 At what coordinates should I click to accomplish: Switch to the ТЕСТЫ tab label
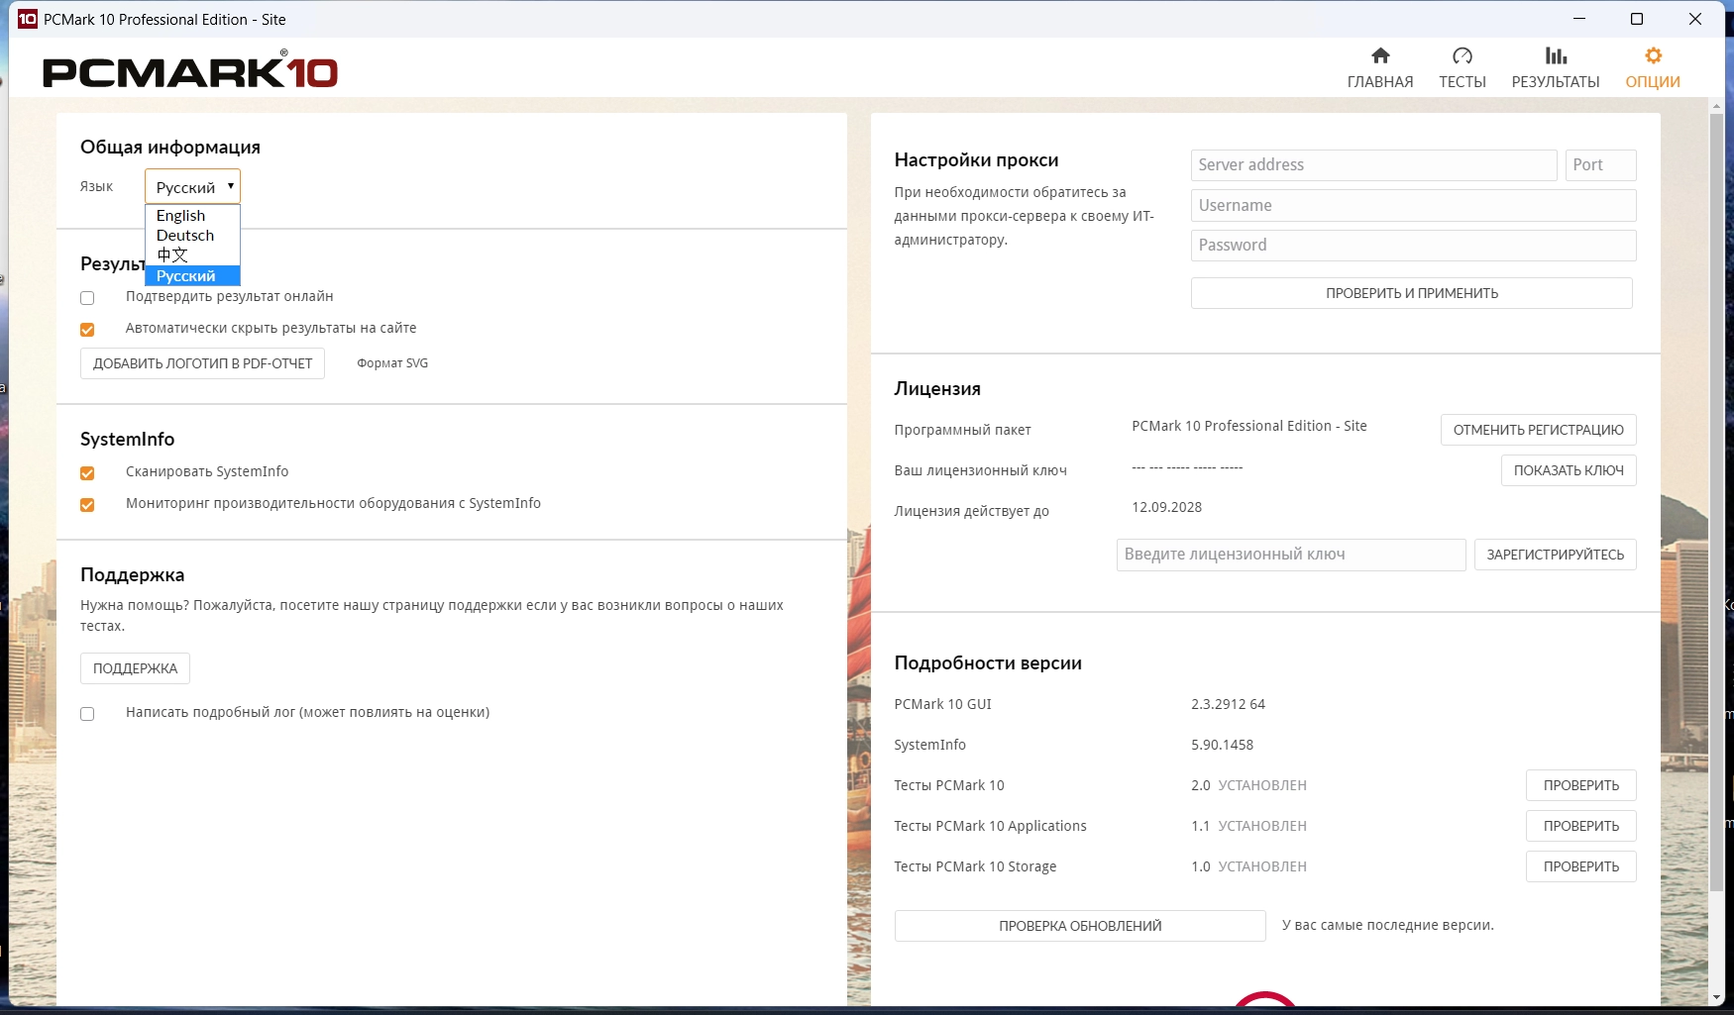(x=1463, y=82)
